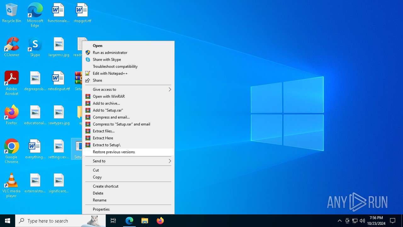Screen dimensions: 403x227
Task: Select the significant... image file icon
Action: [x=59, y=183]
